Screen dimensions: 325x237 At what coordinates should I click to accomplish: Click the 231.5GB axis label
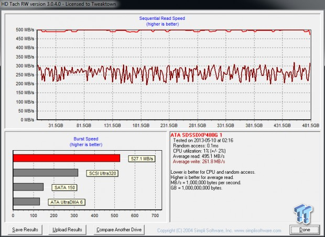(x=169, y=126)
